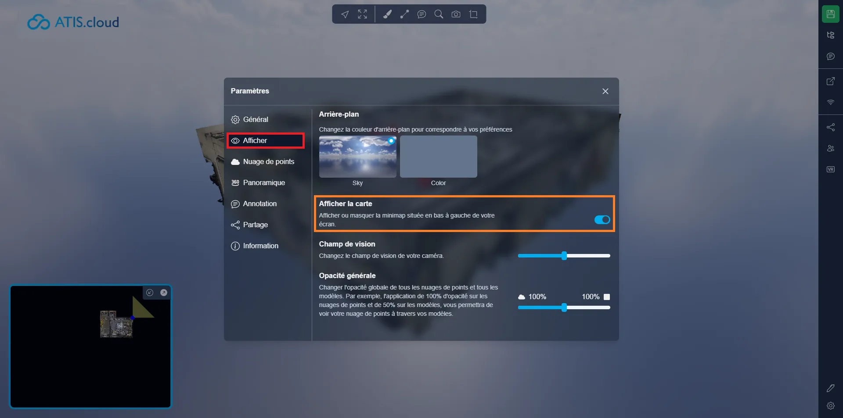Open the Général settings tab
Viewport: 843px width, 418px height.
pyautogui.click(x=266, y=119)
